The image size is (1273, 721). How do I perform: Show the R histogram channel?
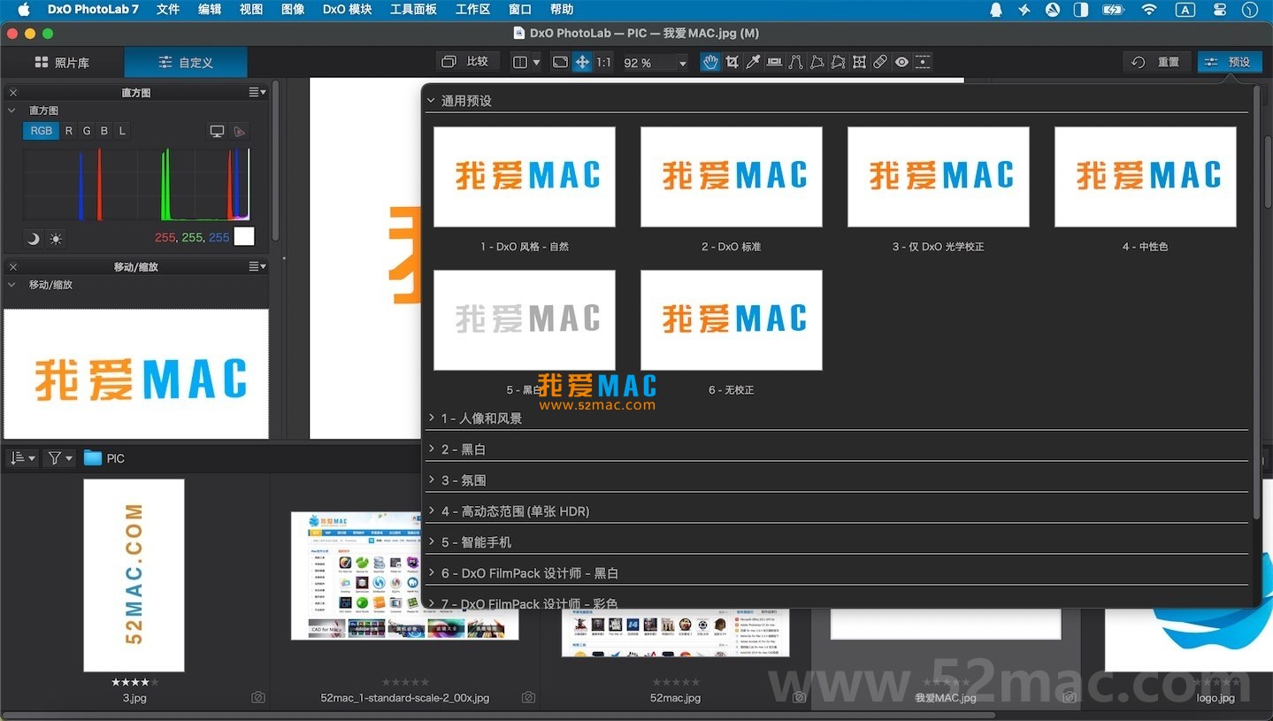point(69,131)
